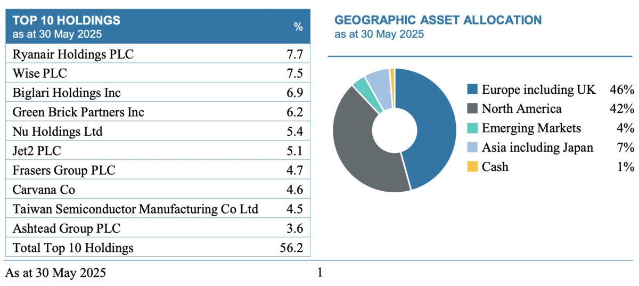The height and width of the screenshot is (286, 639).
Task: Click the 56.2 total value
Action: point(292,248)
